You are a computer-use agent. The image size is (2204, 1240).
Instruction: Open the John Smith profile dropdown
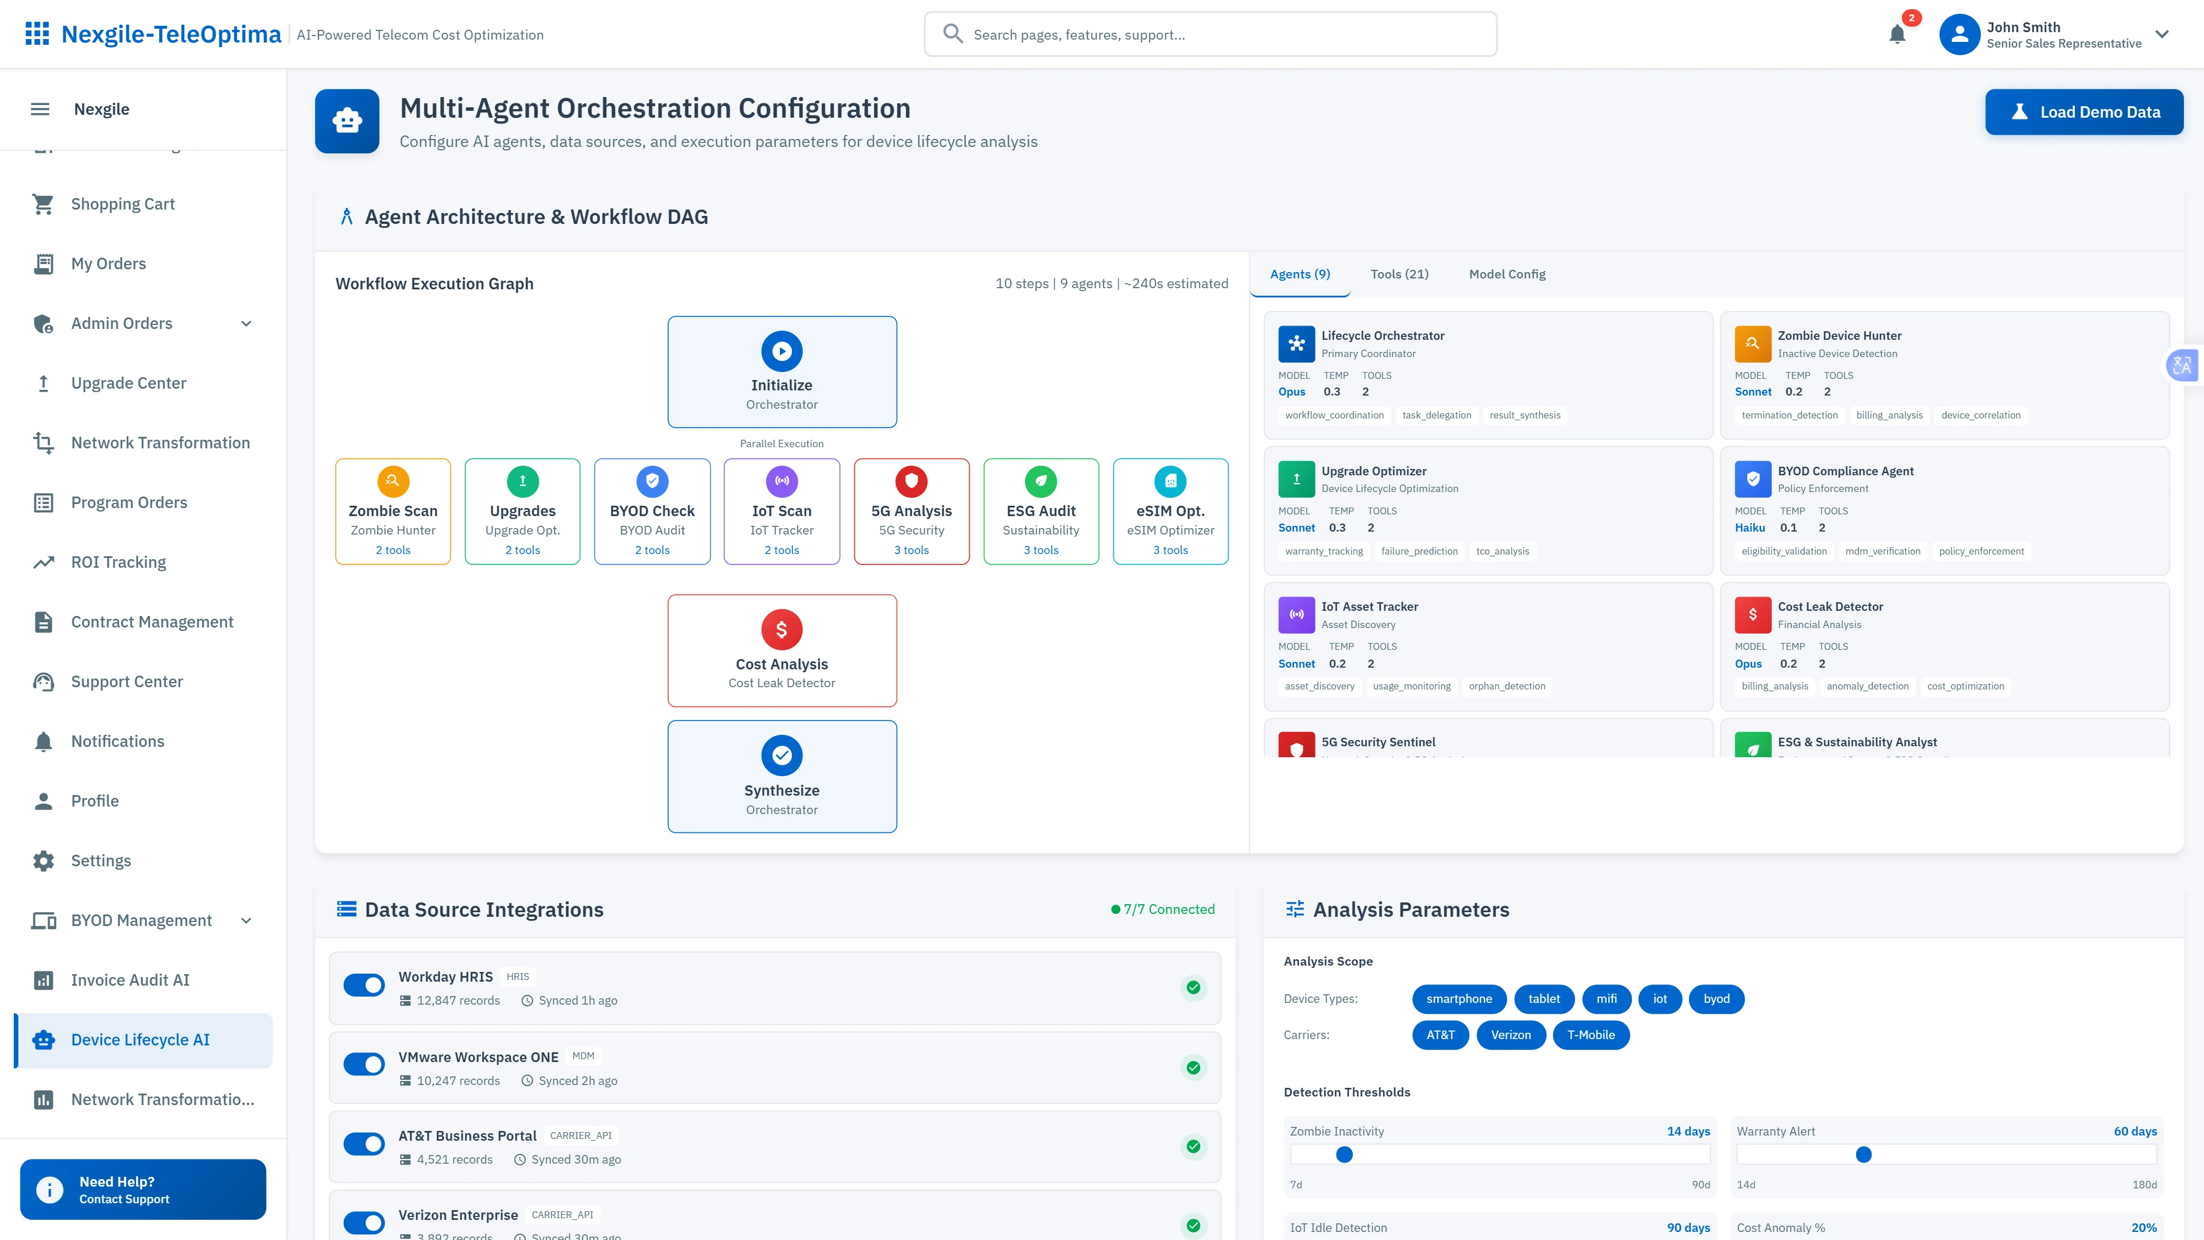coord(2162,34)
